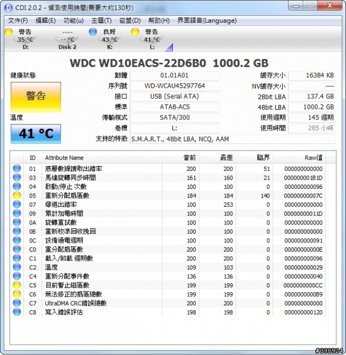Click threshold value 140 in row 05

[x=265, y=196]
